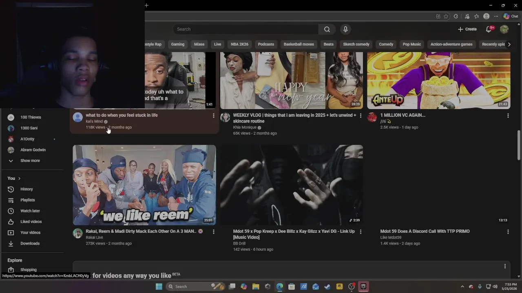This screenshot has height=293, width=522.
Task: Expand the You section chevron
Action: (x=19, y=179)
